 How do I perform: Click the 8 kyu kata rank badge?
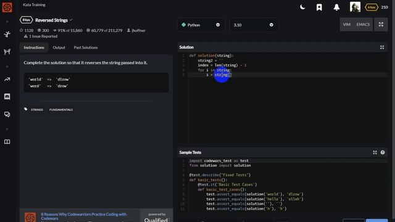[26, 20]
